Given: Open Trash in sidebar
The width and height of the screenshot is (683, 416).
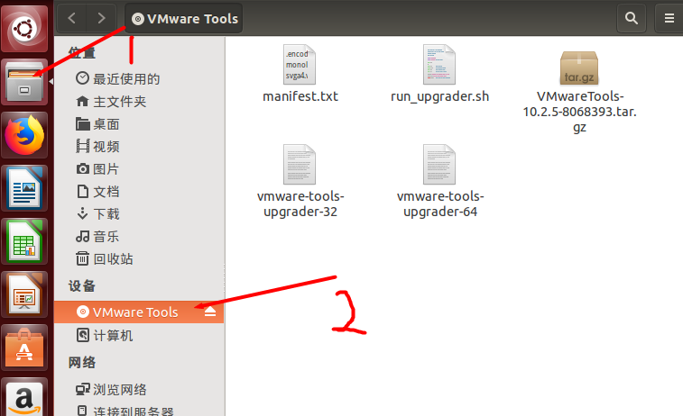Looking at the screenshot, I should coord(139,259).
